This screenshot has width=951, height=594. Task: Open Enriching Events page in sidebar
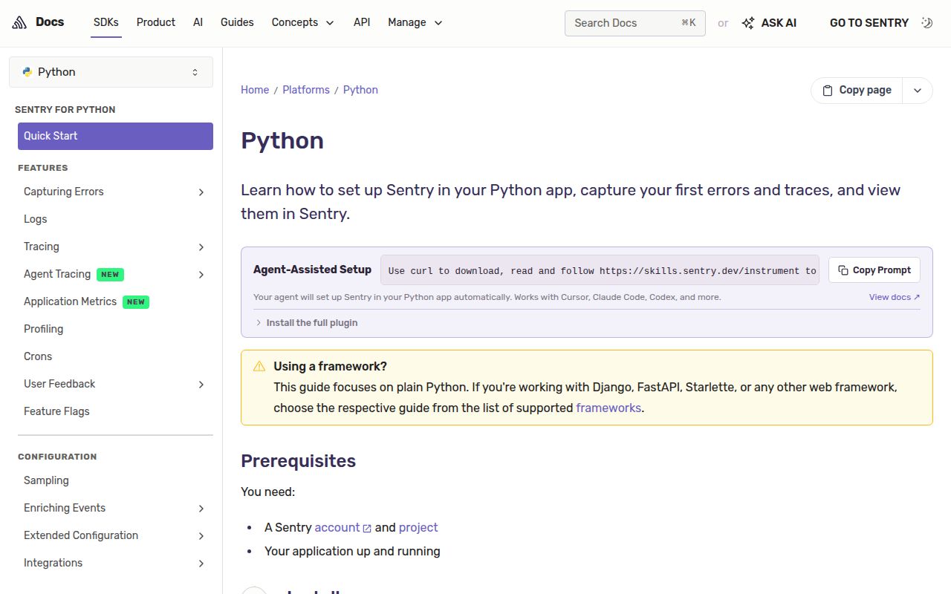pyautogui.click(x=65, y=508)
